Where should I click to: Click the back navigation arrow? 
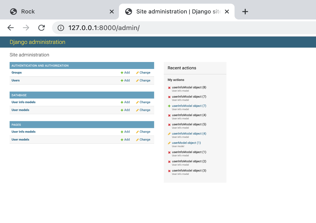coord(10,28)
